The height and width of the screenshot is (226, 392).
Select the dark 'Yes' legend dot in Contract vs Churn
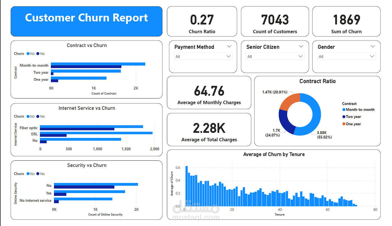tap(38, 53)
